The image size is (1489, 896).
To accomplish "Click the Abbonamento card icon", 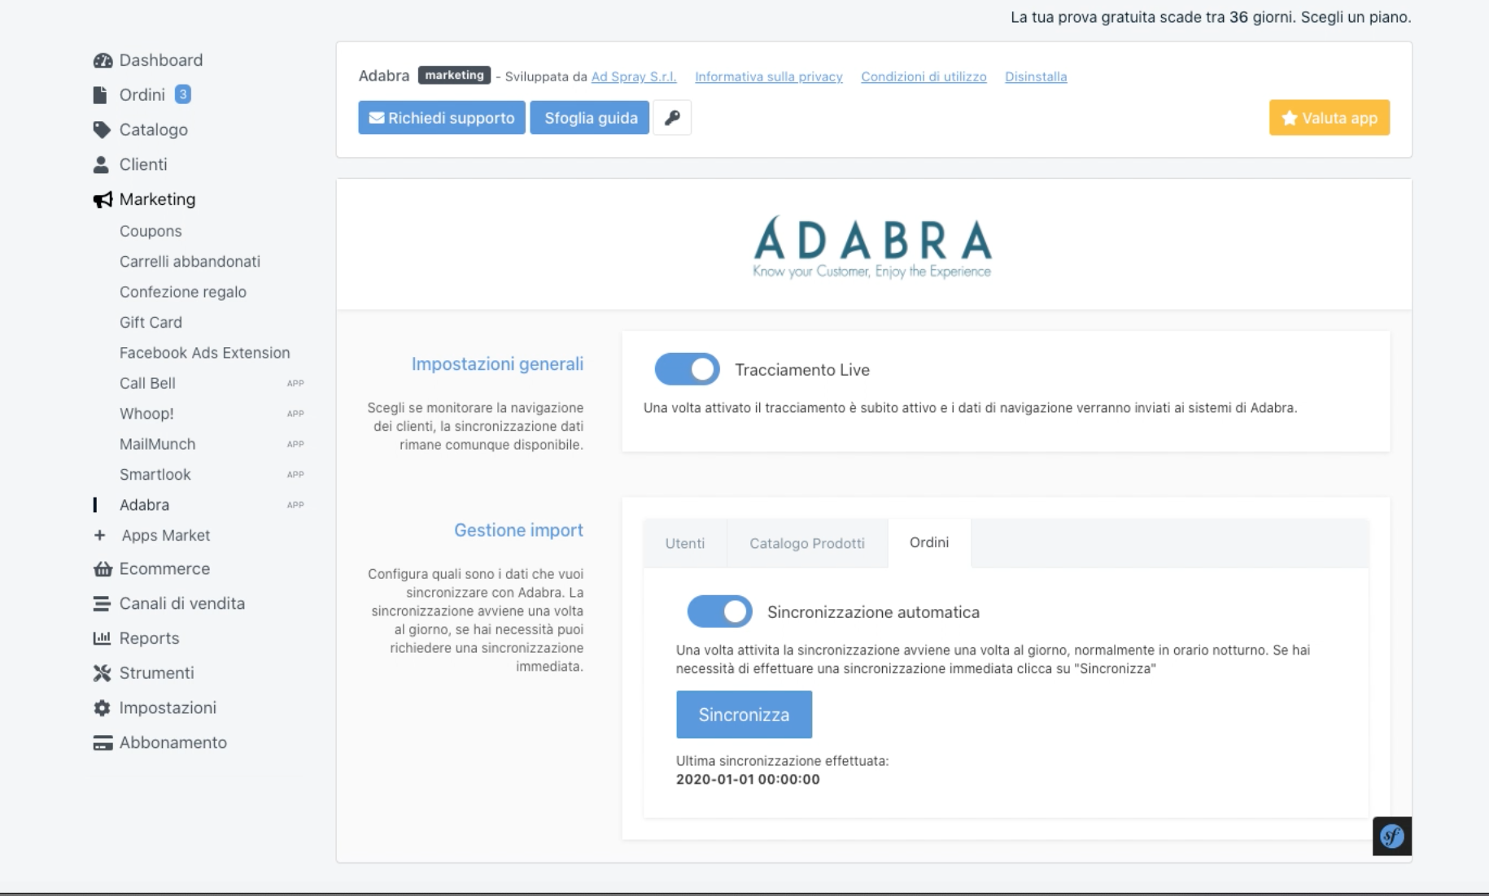I will tap(103, 743).
